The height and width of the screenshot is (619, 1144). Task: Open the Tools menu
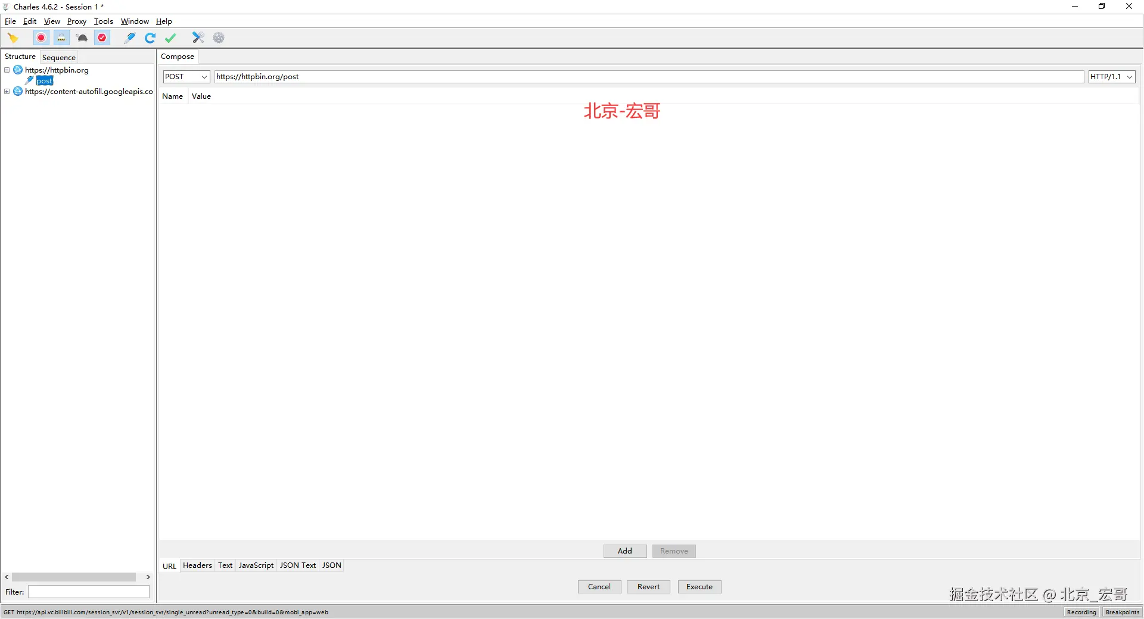tap(104, 21)
